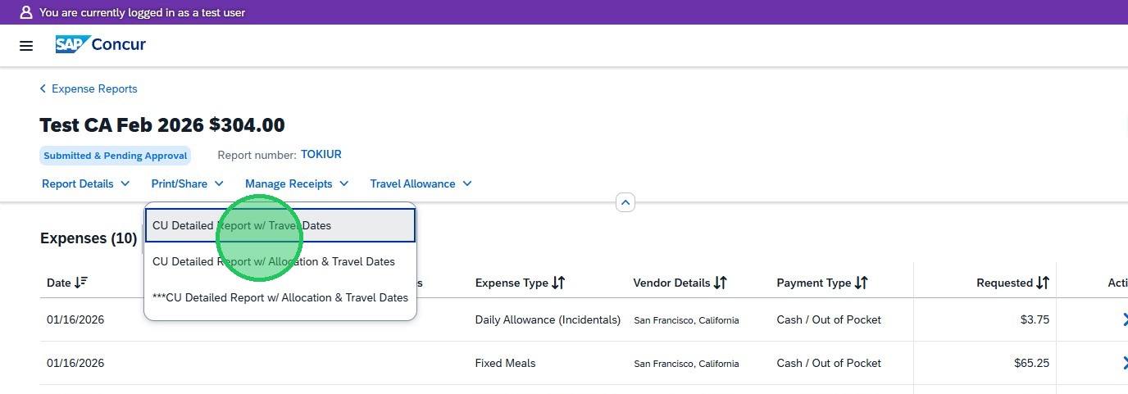1128x394 pixels.
Task: Click the Submitted & Pending Approval status badge
Action: [116, 156]
